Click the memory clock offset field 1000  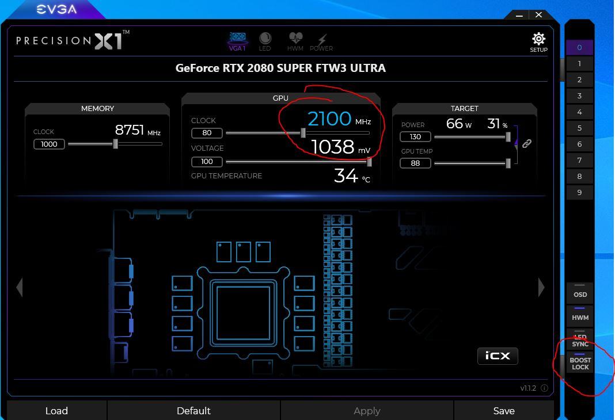(x=49, y=144)
